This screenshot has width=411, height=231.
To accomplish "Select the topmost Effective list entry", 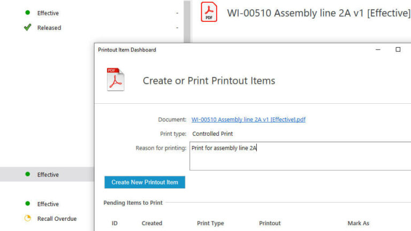I will 48,13.
